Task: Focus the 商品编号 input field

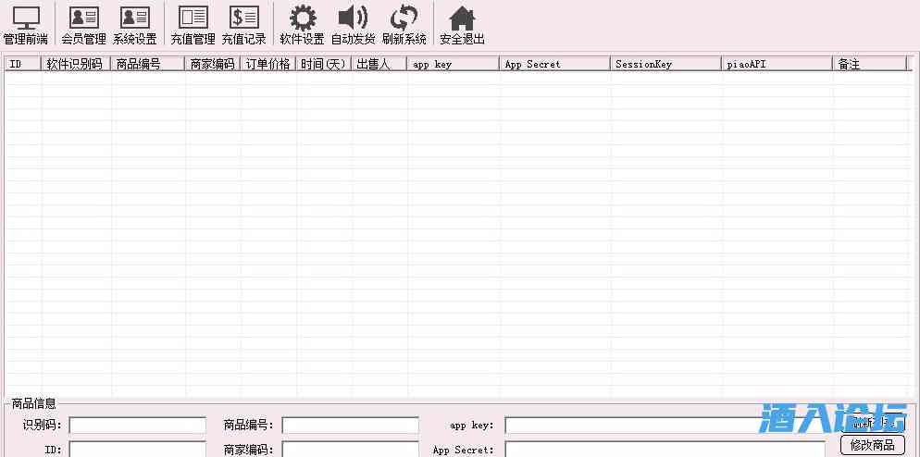Action: 350,426
